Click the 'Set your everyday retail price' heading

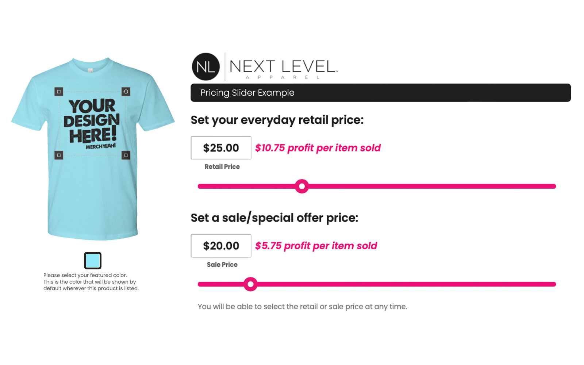tap(277, 120)
